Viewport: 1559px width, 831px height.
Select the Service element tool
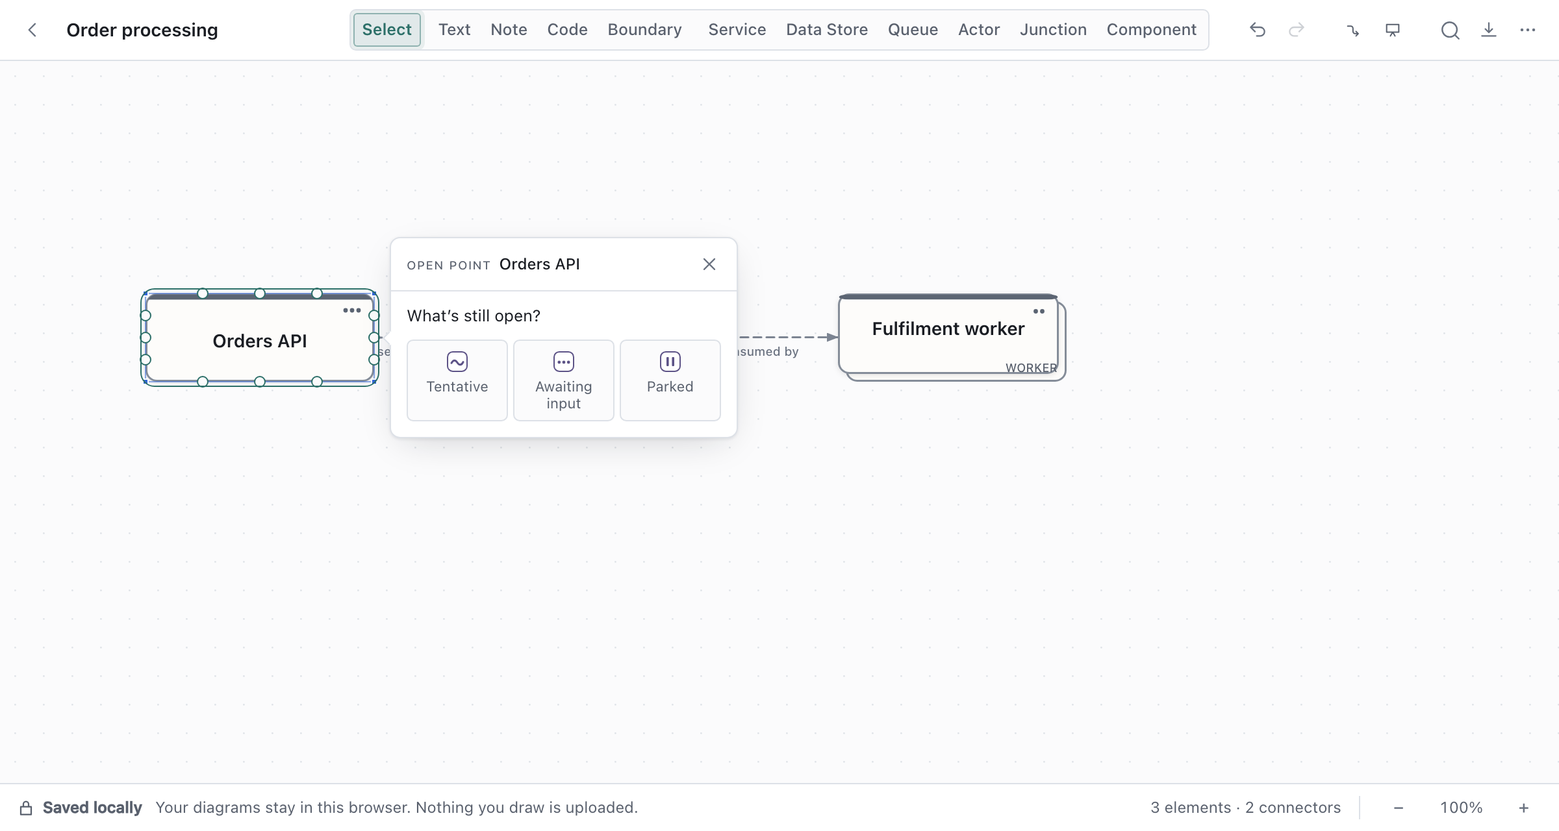pos(737,30)
